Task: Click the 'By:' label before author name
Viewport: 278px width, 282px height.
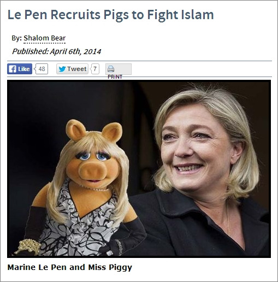Action: [16, 38]
